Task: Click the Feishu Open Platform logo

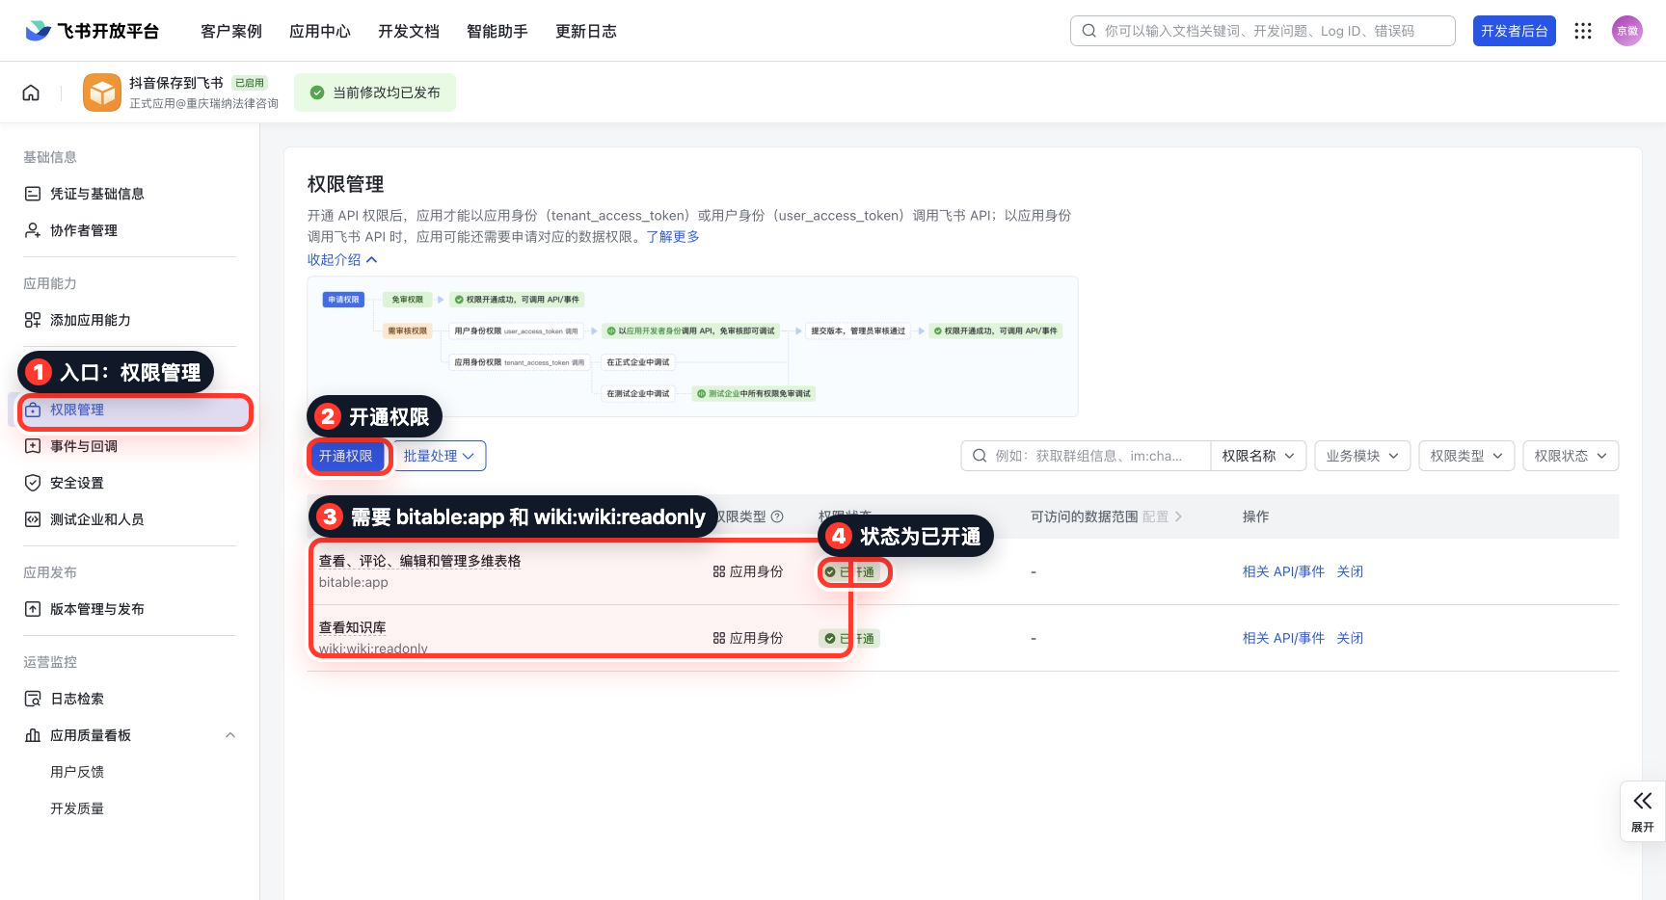Action: pos(92,31)
